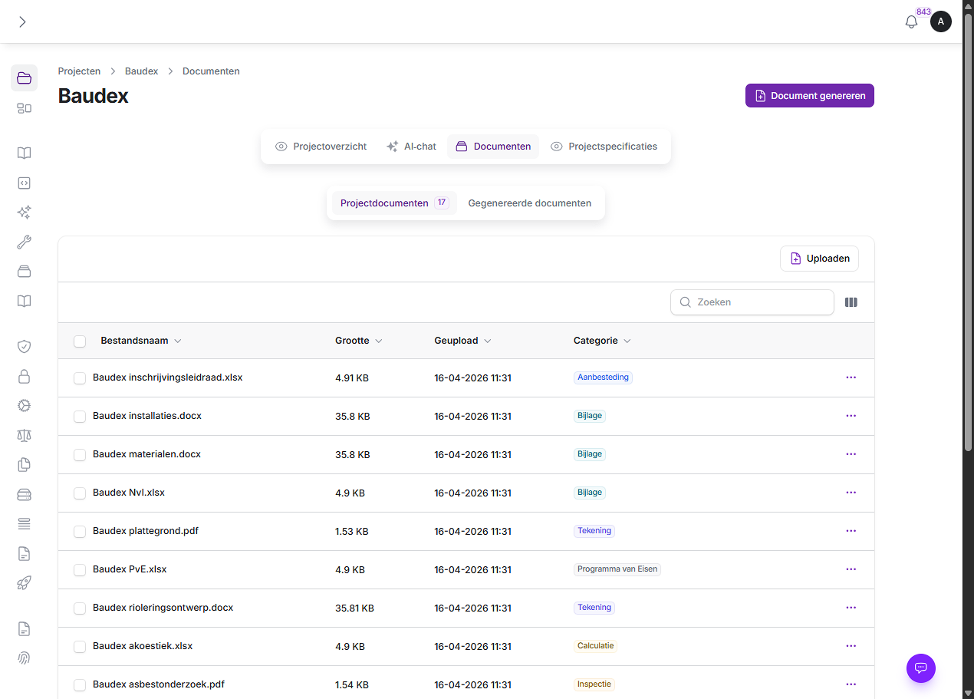Switch to Gegenereerde documenten sub-tab
974x699 pixels.
click(x=530, y=203)
